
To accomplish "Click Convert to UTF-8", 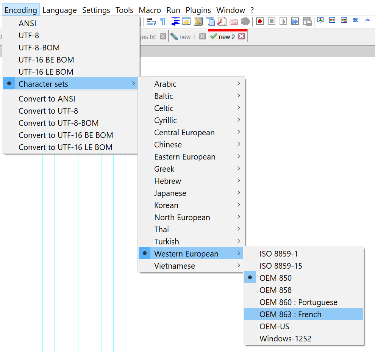I will 71,111.
